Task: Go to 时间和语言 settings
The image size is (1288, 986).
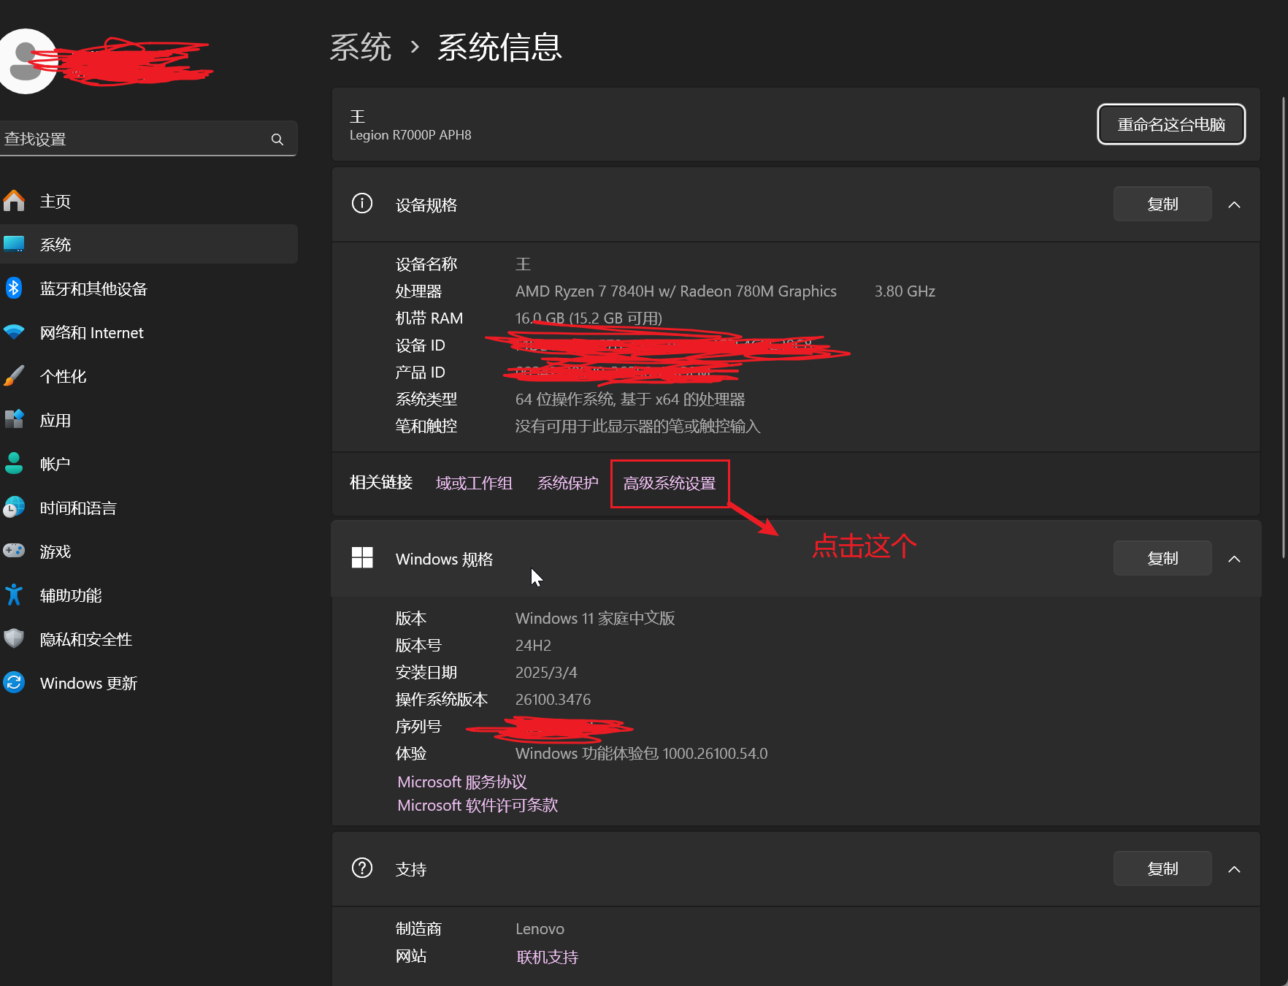Action: point(149,508)
